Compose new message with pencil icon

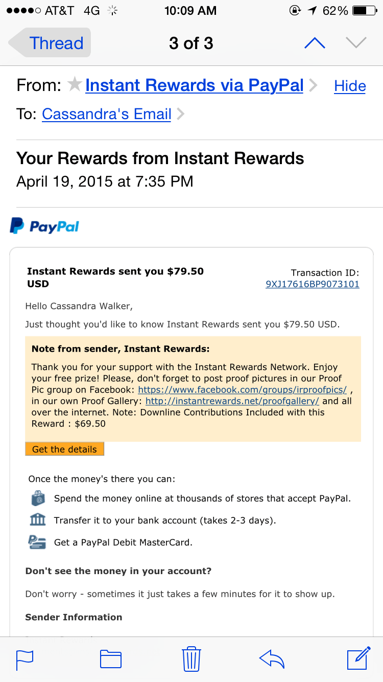point(358,658)
